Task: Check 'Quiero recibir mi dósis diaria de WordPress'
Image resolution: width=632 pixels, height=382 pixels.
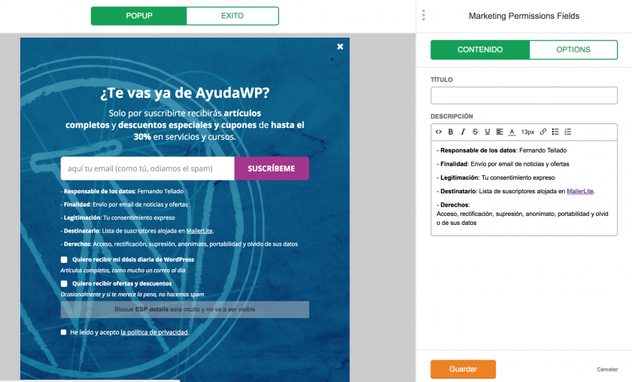Action: pyautogui.click(x=64, y=259)
